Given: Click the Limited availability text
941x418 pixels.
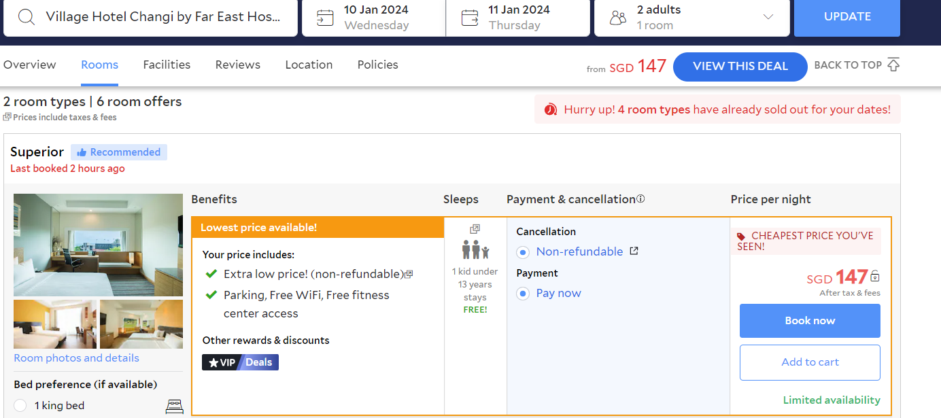Looking at the screenshot, I should click(x=832, y=400).
